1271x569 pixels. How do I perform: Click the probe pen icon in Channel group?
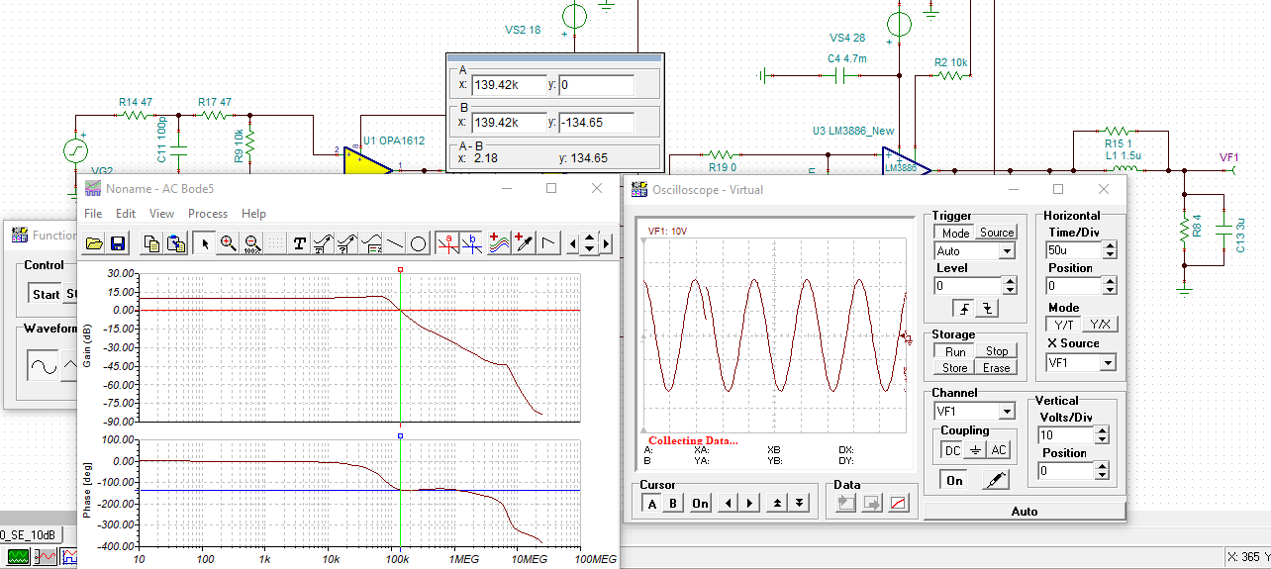coord(996,480)
